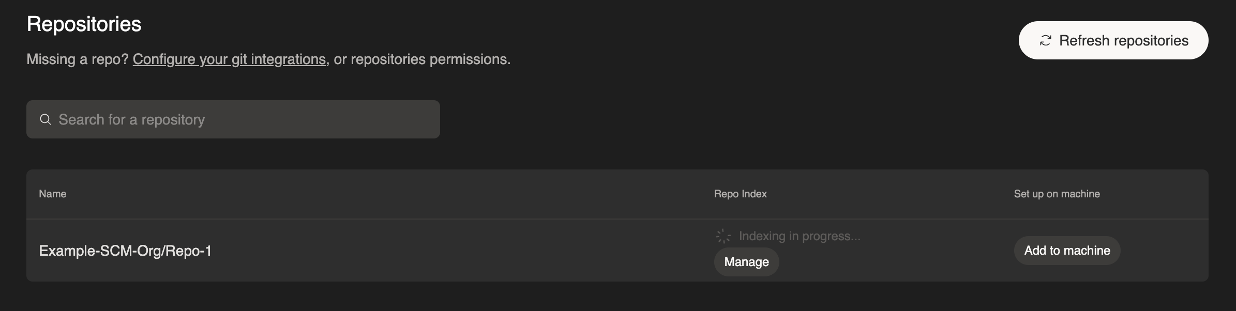Click the Set up on machine column header
1236x311 pixels.
(x=1056, y=194)
